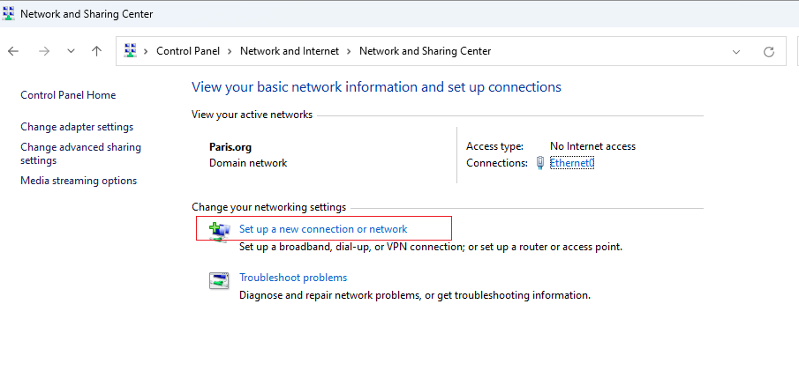
Task: Click the Ethernet0 adapter plug icon
Action: pyautogui.click(x=540, y=163)
